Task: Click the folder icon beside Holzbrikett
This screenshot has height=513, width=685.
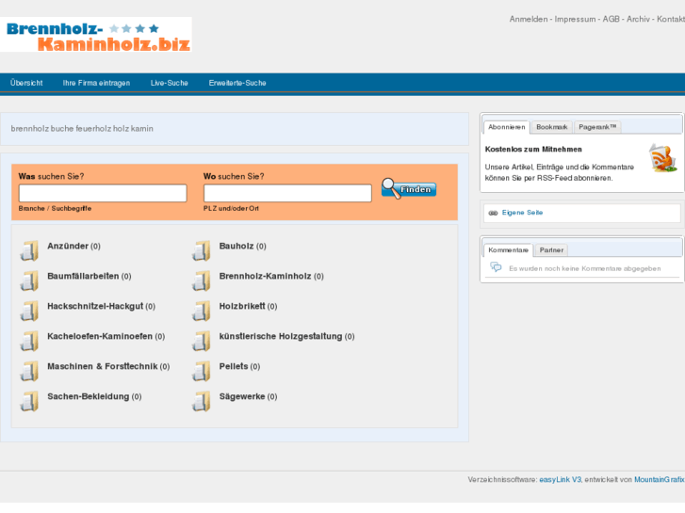Action: click(x=202, y=311)
